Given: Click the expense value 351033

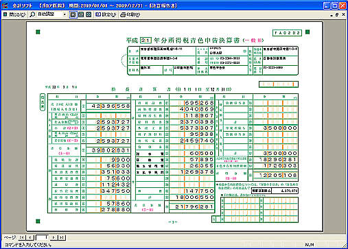Looking at the screenshot, I should pos(116,172).
